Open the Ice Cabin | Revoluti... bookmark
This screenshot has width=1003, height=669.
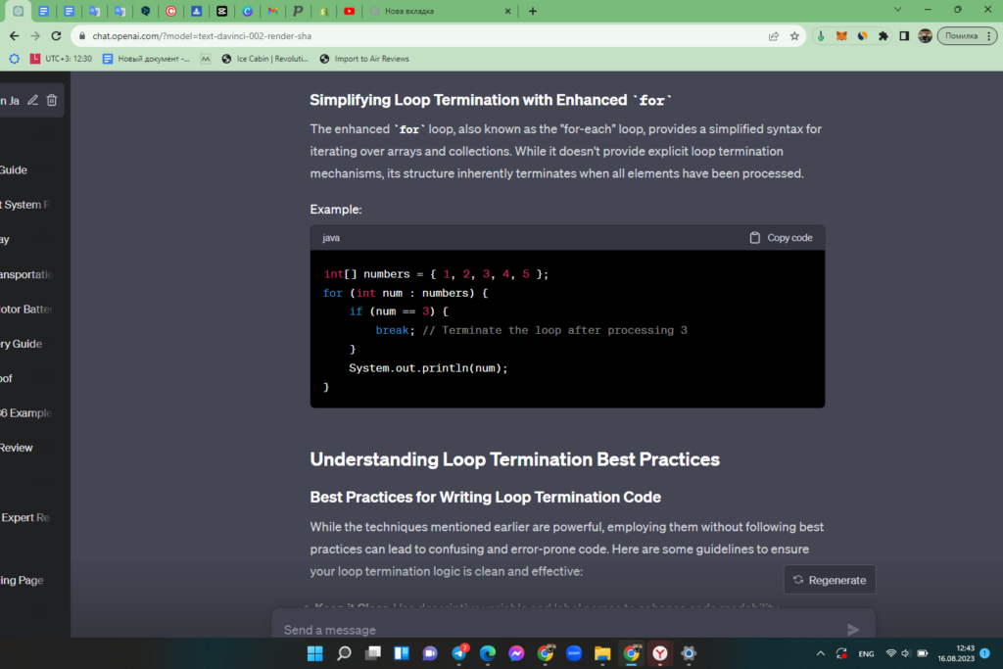(264, 58)
